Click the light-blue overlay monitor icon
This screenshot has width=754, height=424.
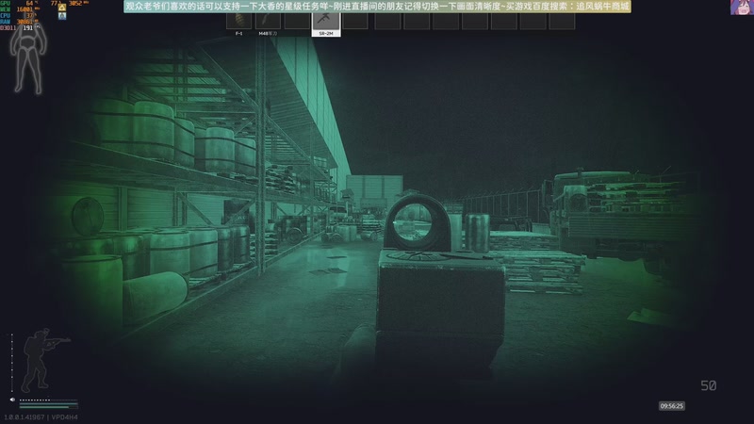click(62, 16)
